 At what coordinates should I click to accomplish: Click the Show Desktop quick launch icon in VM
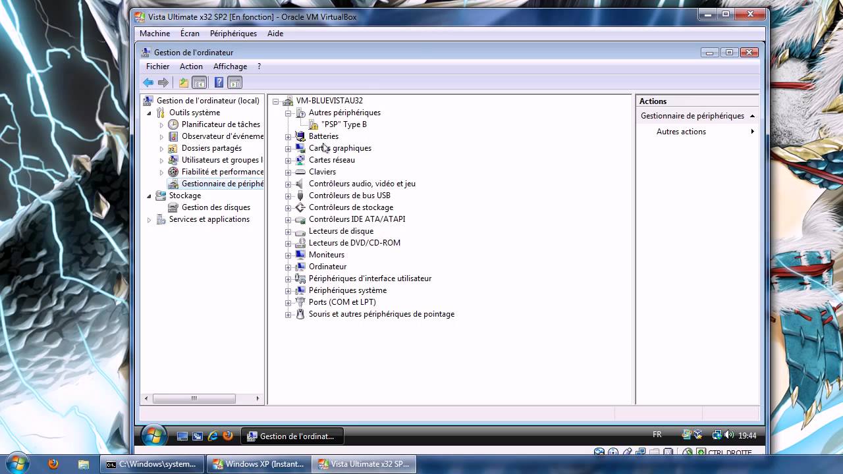tap(182, 436)
